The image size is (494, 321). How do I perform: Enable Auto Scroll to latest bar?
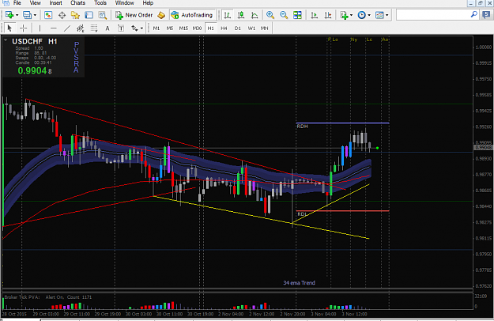click(314, 15)
